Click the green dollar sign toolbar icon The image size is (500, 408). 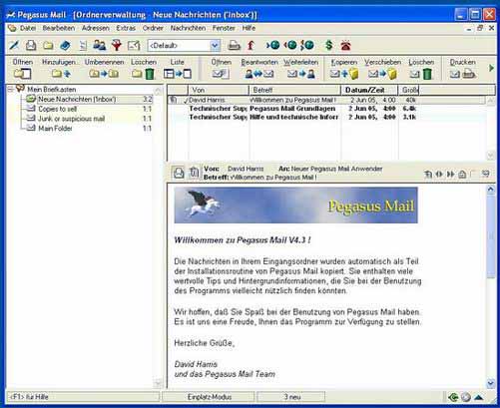point(328,45)
